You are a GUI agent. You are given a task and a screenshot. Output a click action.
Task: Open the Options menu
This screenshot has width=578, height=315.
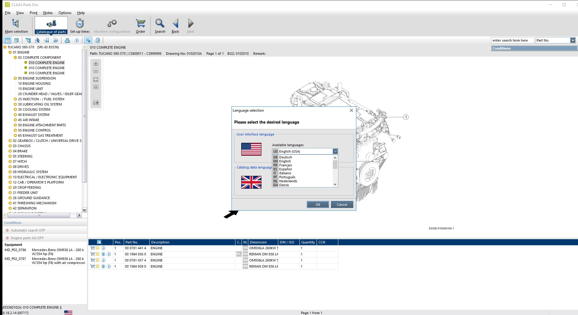[x=65, y=13]
